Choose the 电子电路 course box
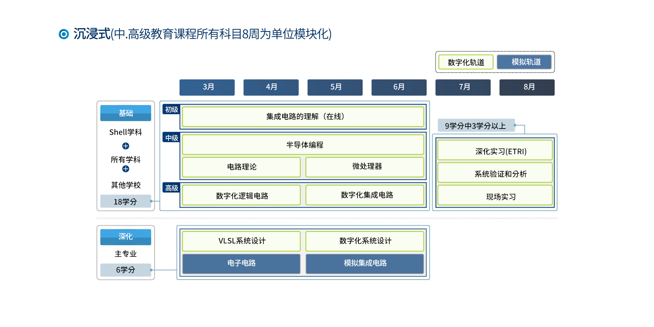 point(241,264)
